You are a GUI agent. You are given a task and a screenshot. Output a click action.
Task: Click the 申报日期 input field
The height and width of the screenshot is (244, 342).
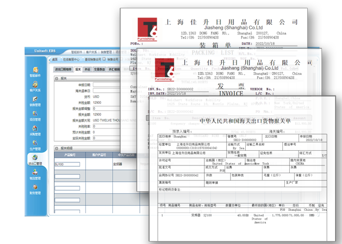[x=107, y=85]
